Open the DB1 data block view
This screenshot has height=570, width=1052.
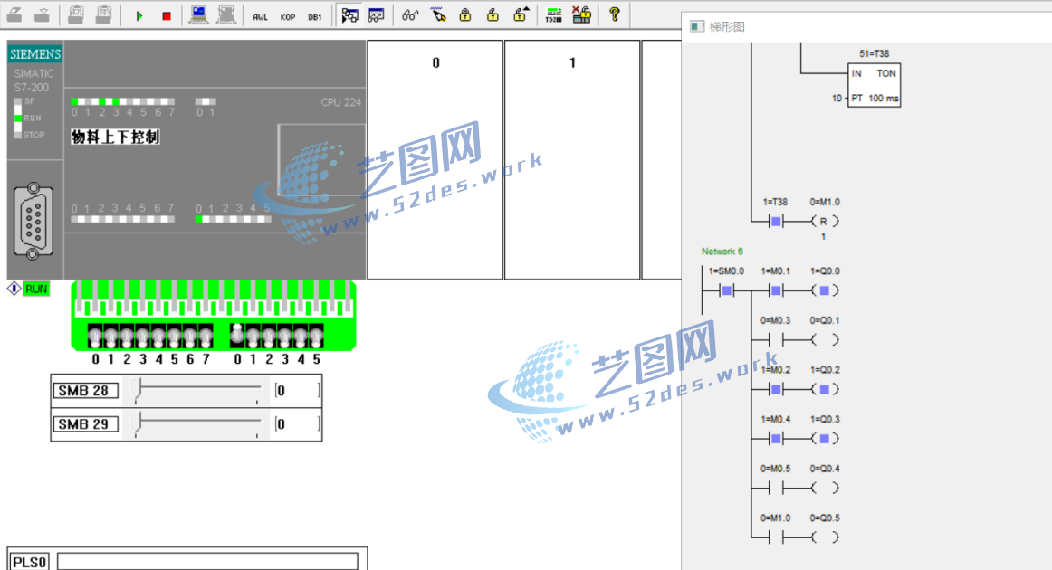tap(315, 17)
